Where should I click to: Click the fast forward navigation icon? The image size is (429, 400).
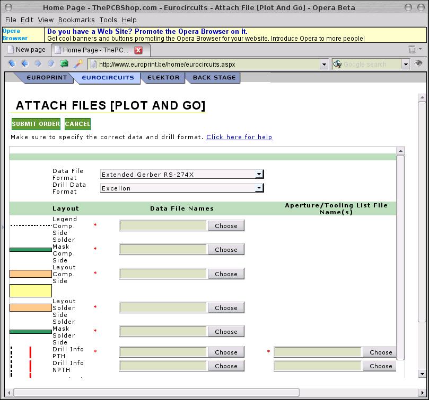point(51,64)
